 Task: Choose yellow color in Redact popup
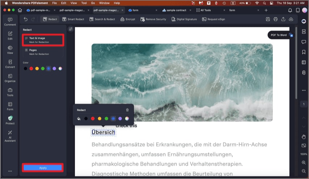click(x=100, y=118)
